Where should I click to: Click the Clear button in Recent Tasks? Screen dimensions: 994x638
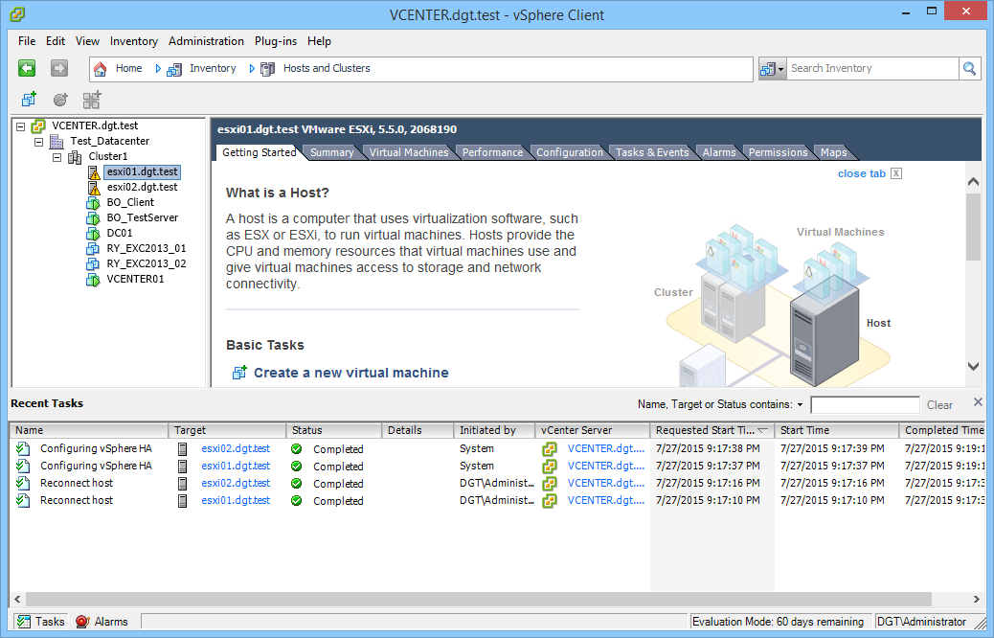[x=939, y=404]
